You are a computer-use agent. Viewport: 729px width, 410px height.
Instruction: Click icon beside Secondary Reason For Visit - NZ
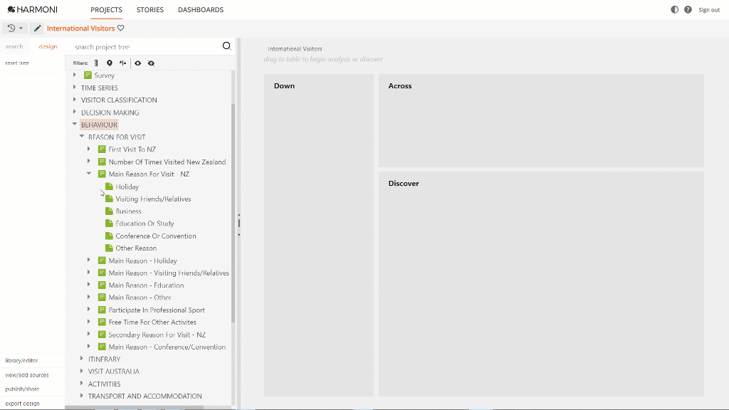[102, 335]
